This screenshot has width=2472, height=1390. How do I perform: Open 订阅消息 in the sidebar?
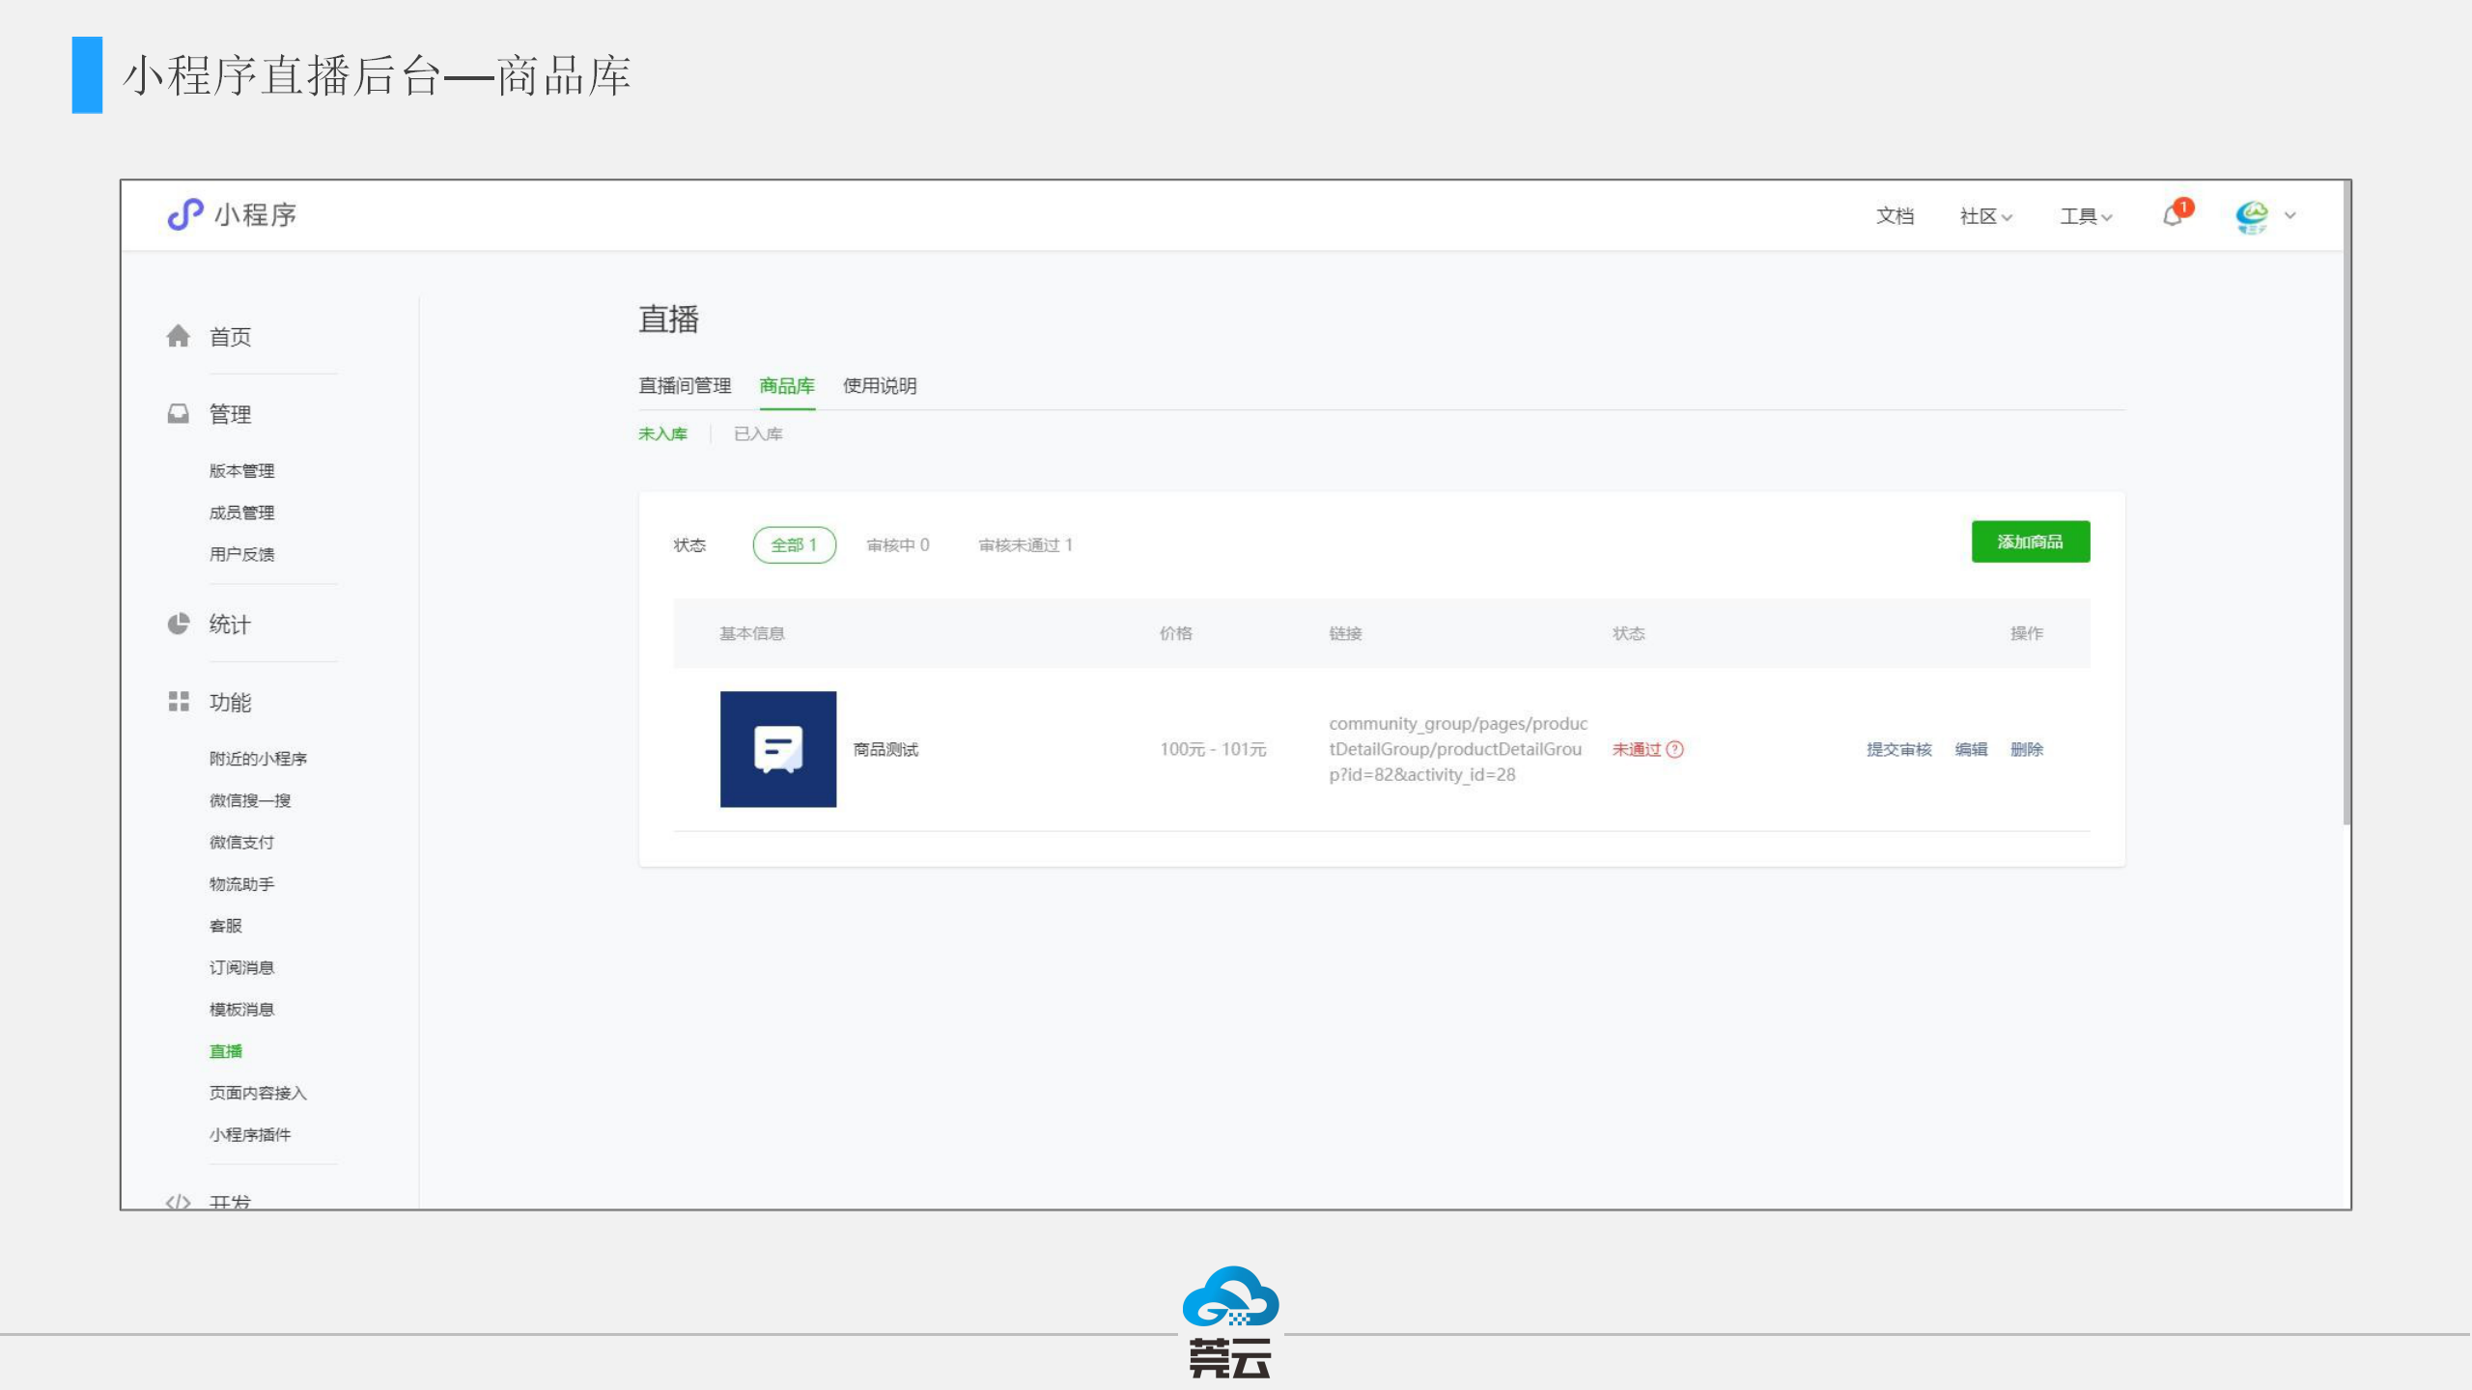pyautogui.click(x=241, y=967)
